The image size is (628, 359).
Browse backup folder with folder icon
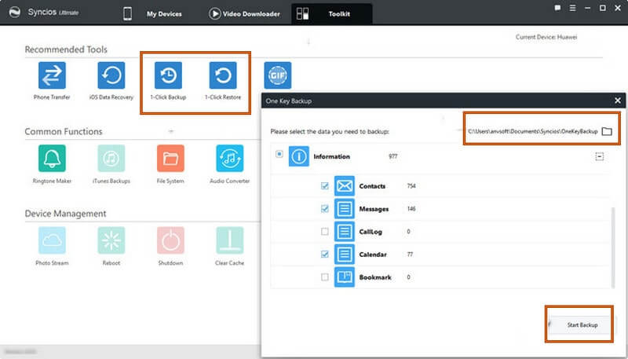point(607,131)
